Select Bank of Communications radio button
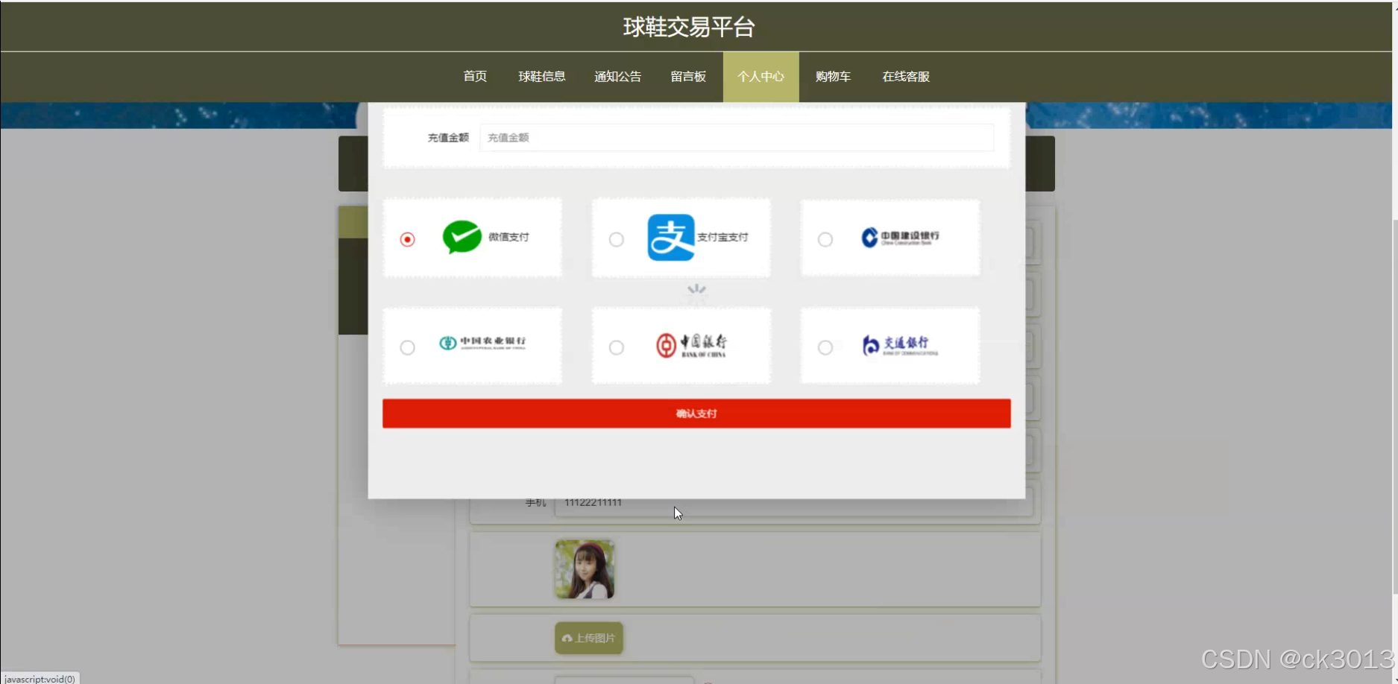The height and width of the screenshot is (684, 1398). click(825, 347)
